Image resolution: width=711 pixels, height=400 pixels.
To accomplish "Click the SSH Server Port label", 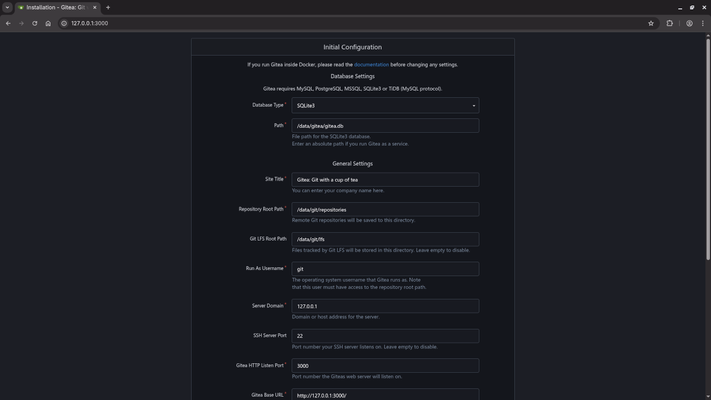I will point(270,336).
